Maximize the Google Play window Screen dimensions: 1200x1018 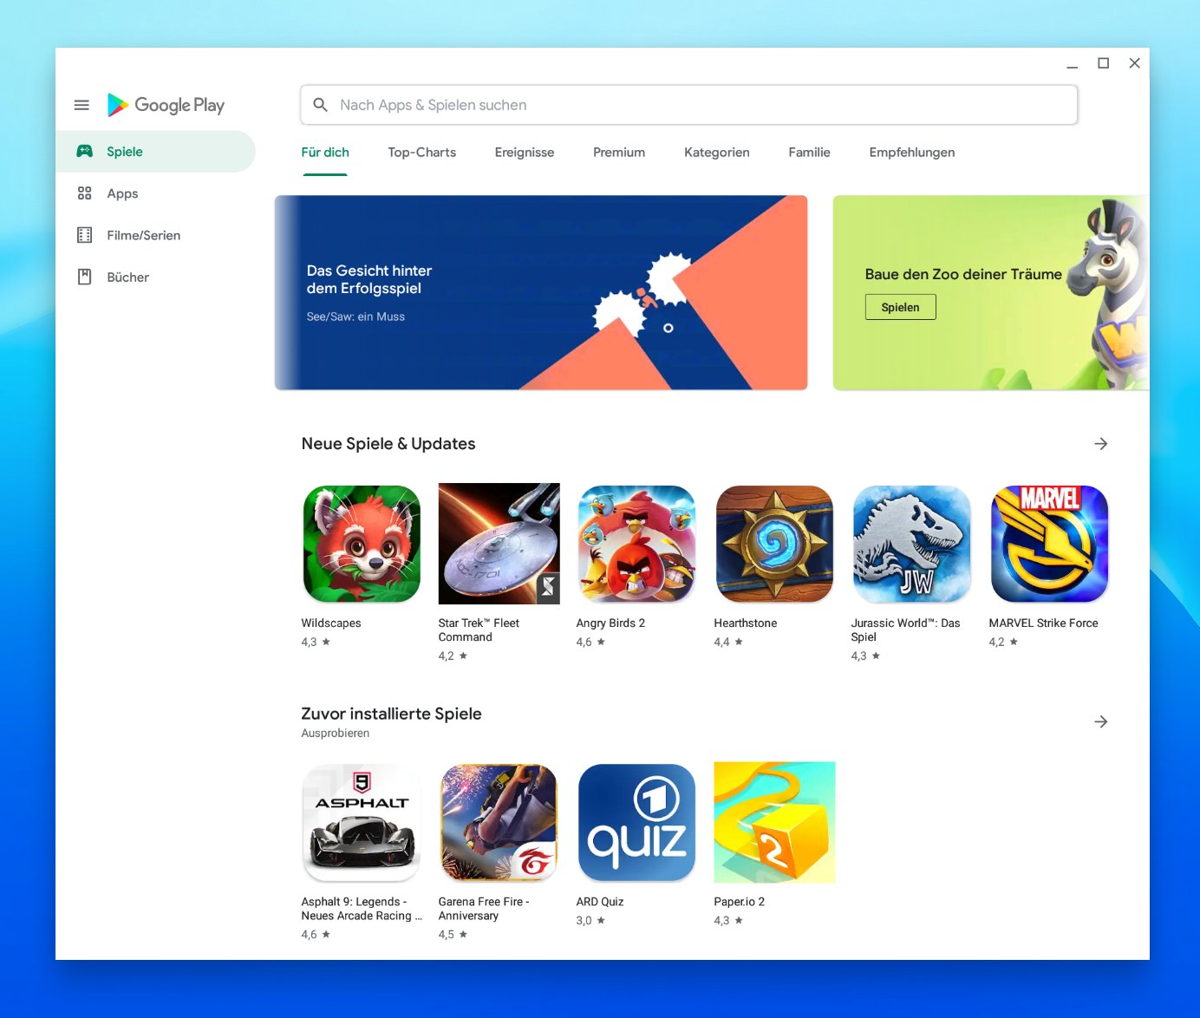tap(1104, 63)
